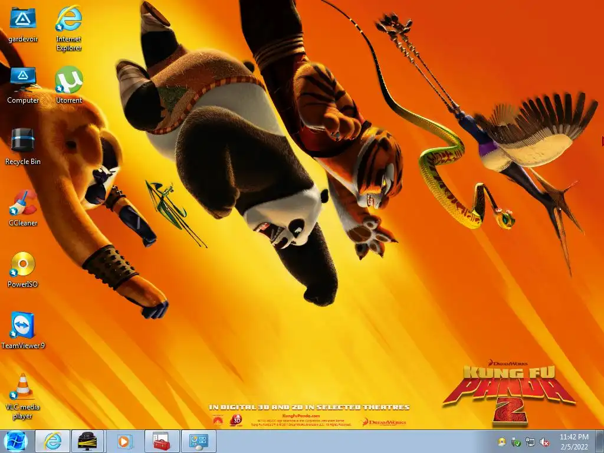Select the Recycle Bin icon
This screenshot has height=453, width=604.
click(23, 146)
